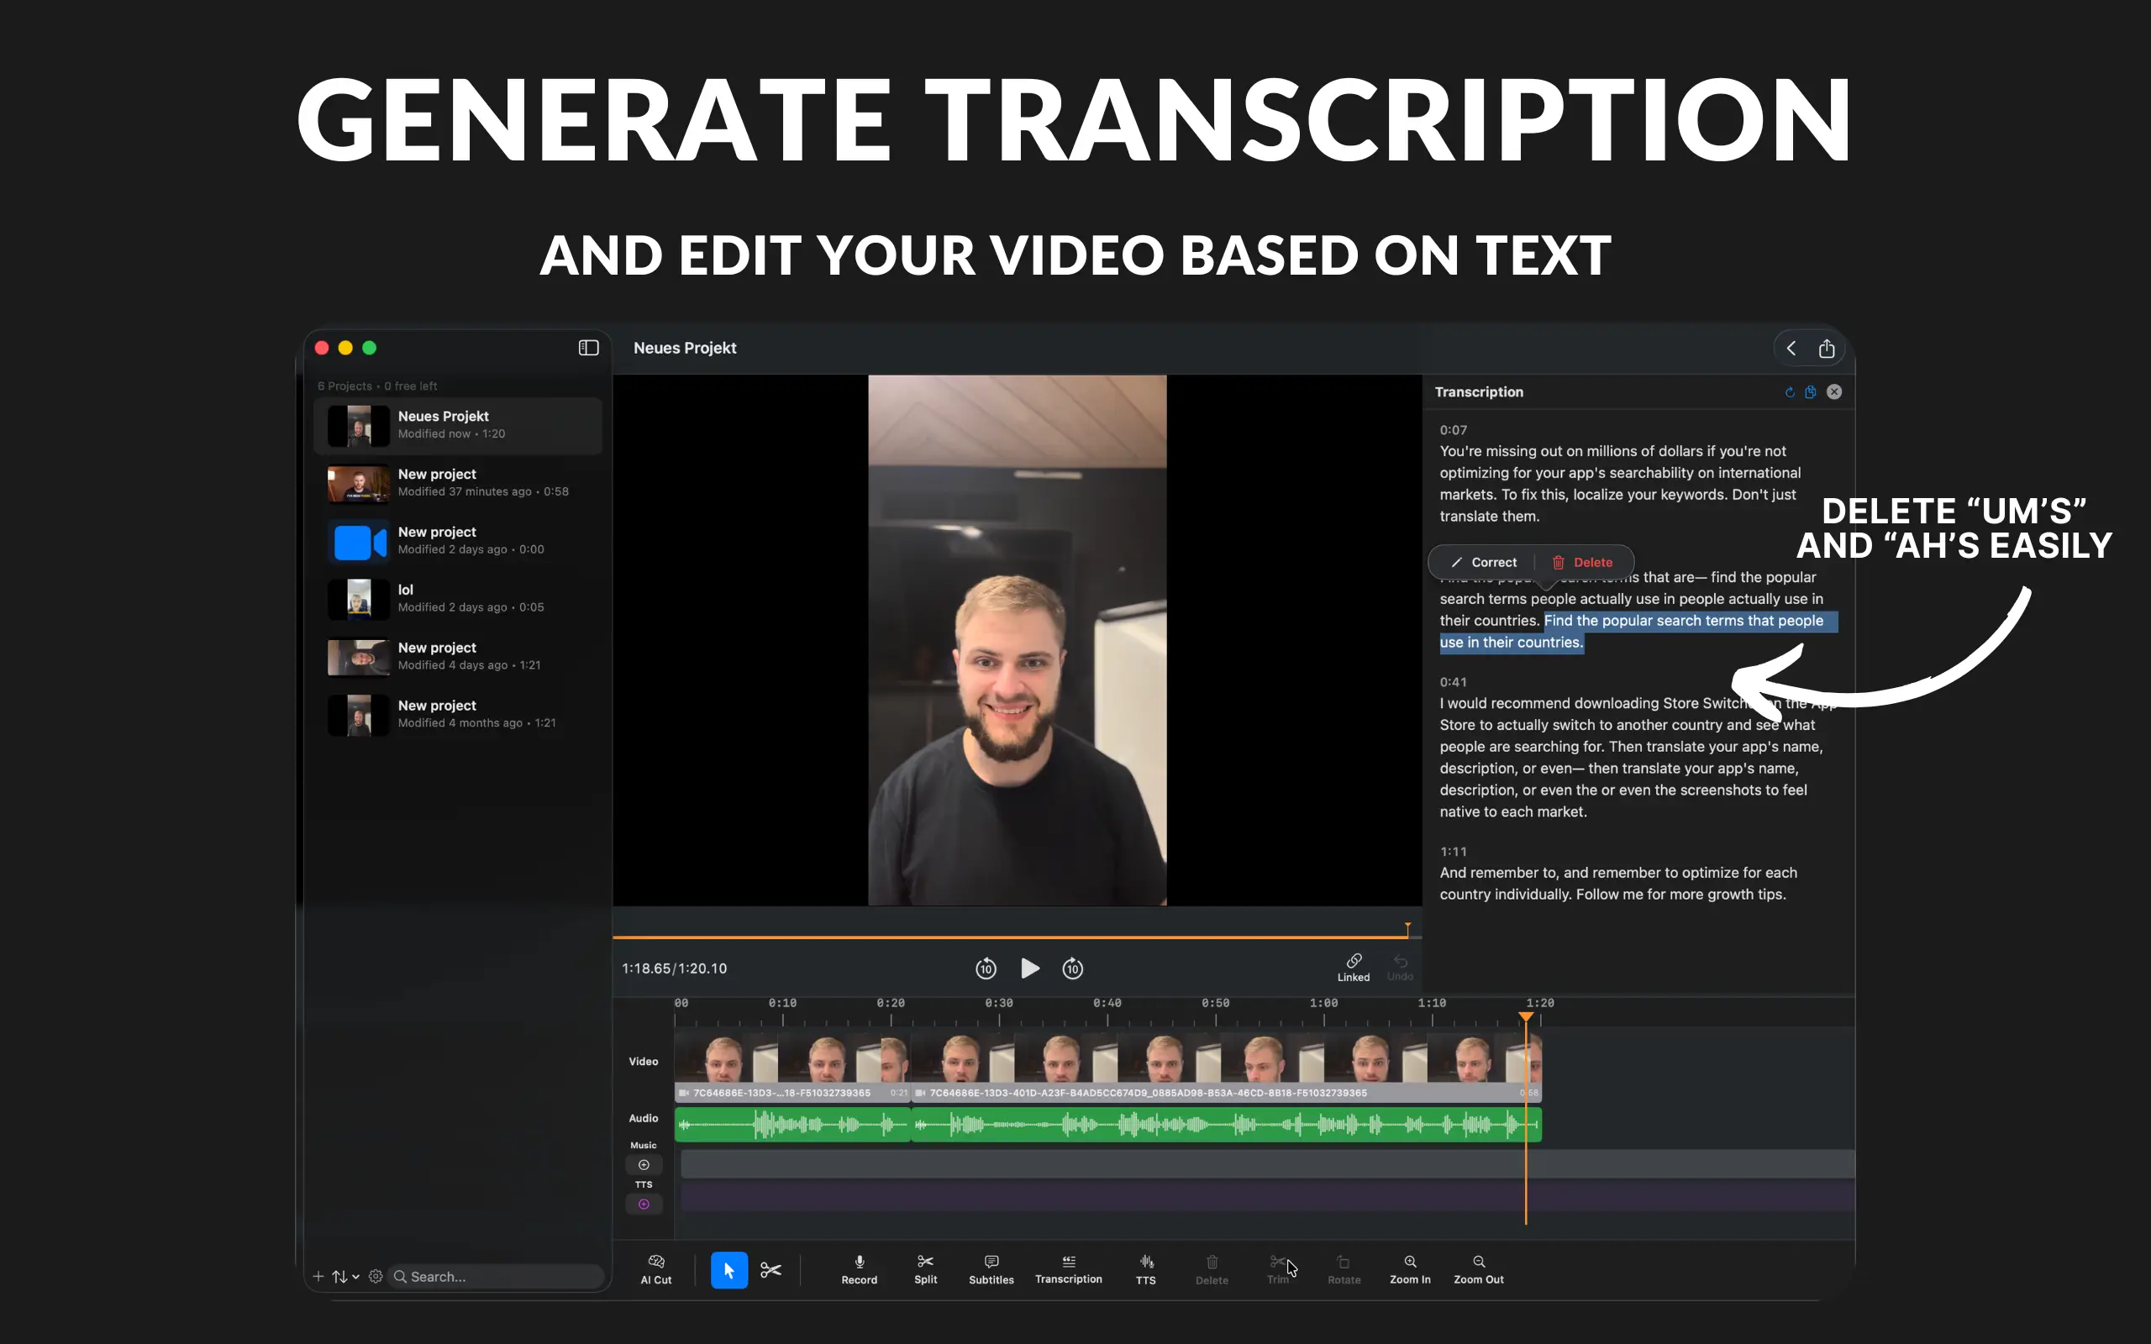
Task: Add a TTS track with purple plus
Action: [x=644, y=1204]
